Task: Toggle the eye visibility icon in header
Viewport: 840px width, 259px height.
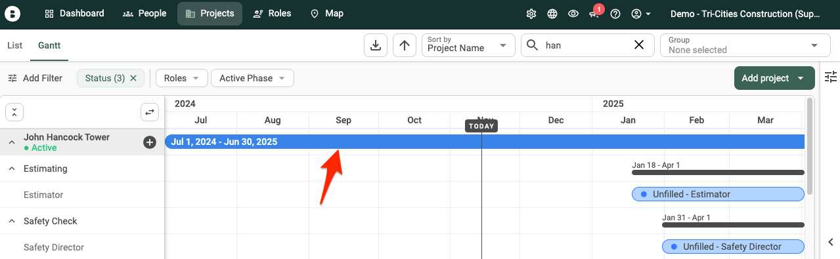Action: 573,14
